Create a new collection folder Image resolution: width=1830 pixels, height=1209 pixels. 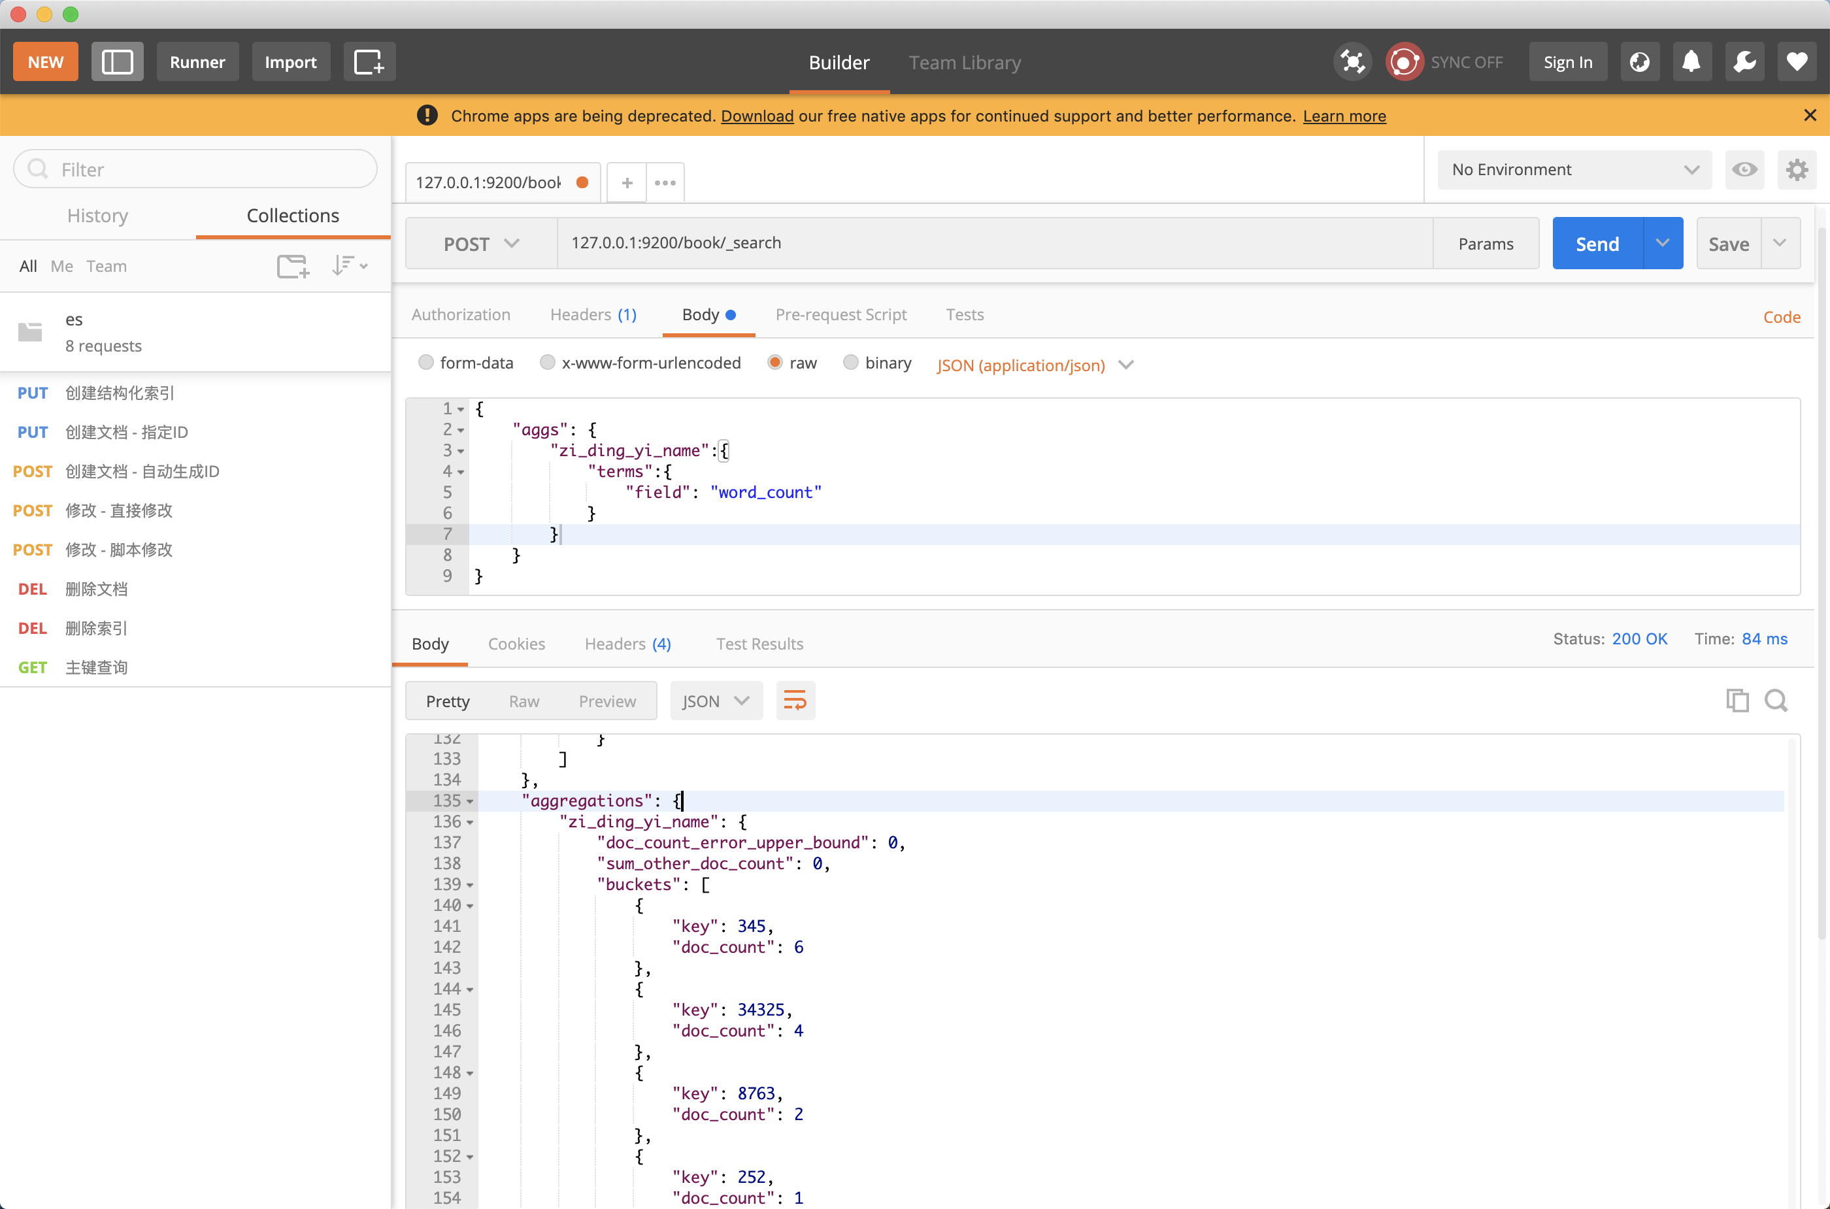292,266
